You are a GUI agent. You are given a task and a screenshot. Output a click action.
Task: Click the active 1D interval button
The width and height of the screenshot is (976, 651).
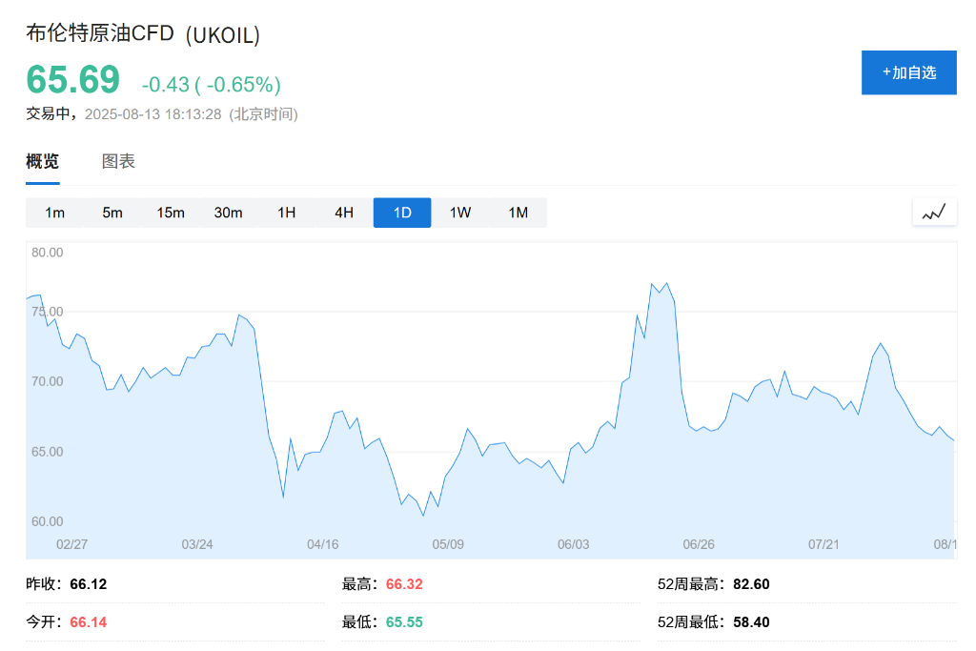402,213
